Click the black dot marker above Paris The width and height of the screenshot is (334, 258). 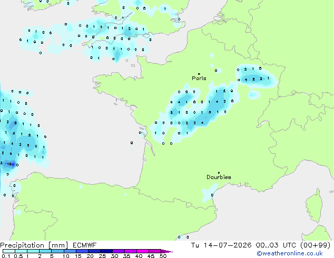point(199,74)
